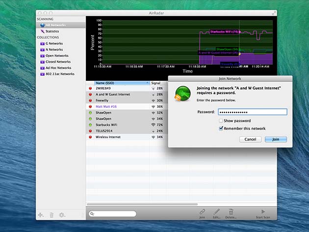Click the Closed Networks collection icon

click(x=42, y=62)
